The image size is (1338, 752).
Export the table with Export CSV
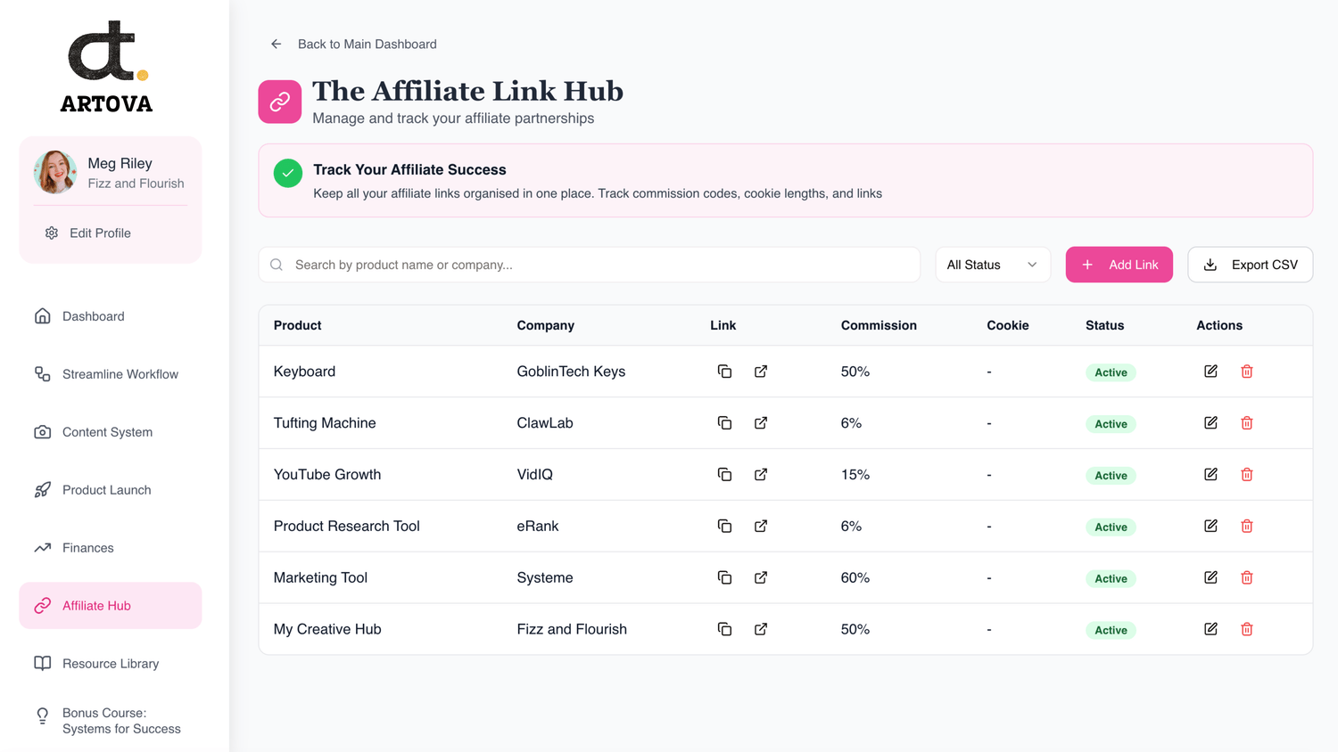(x=1250, y=265)
